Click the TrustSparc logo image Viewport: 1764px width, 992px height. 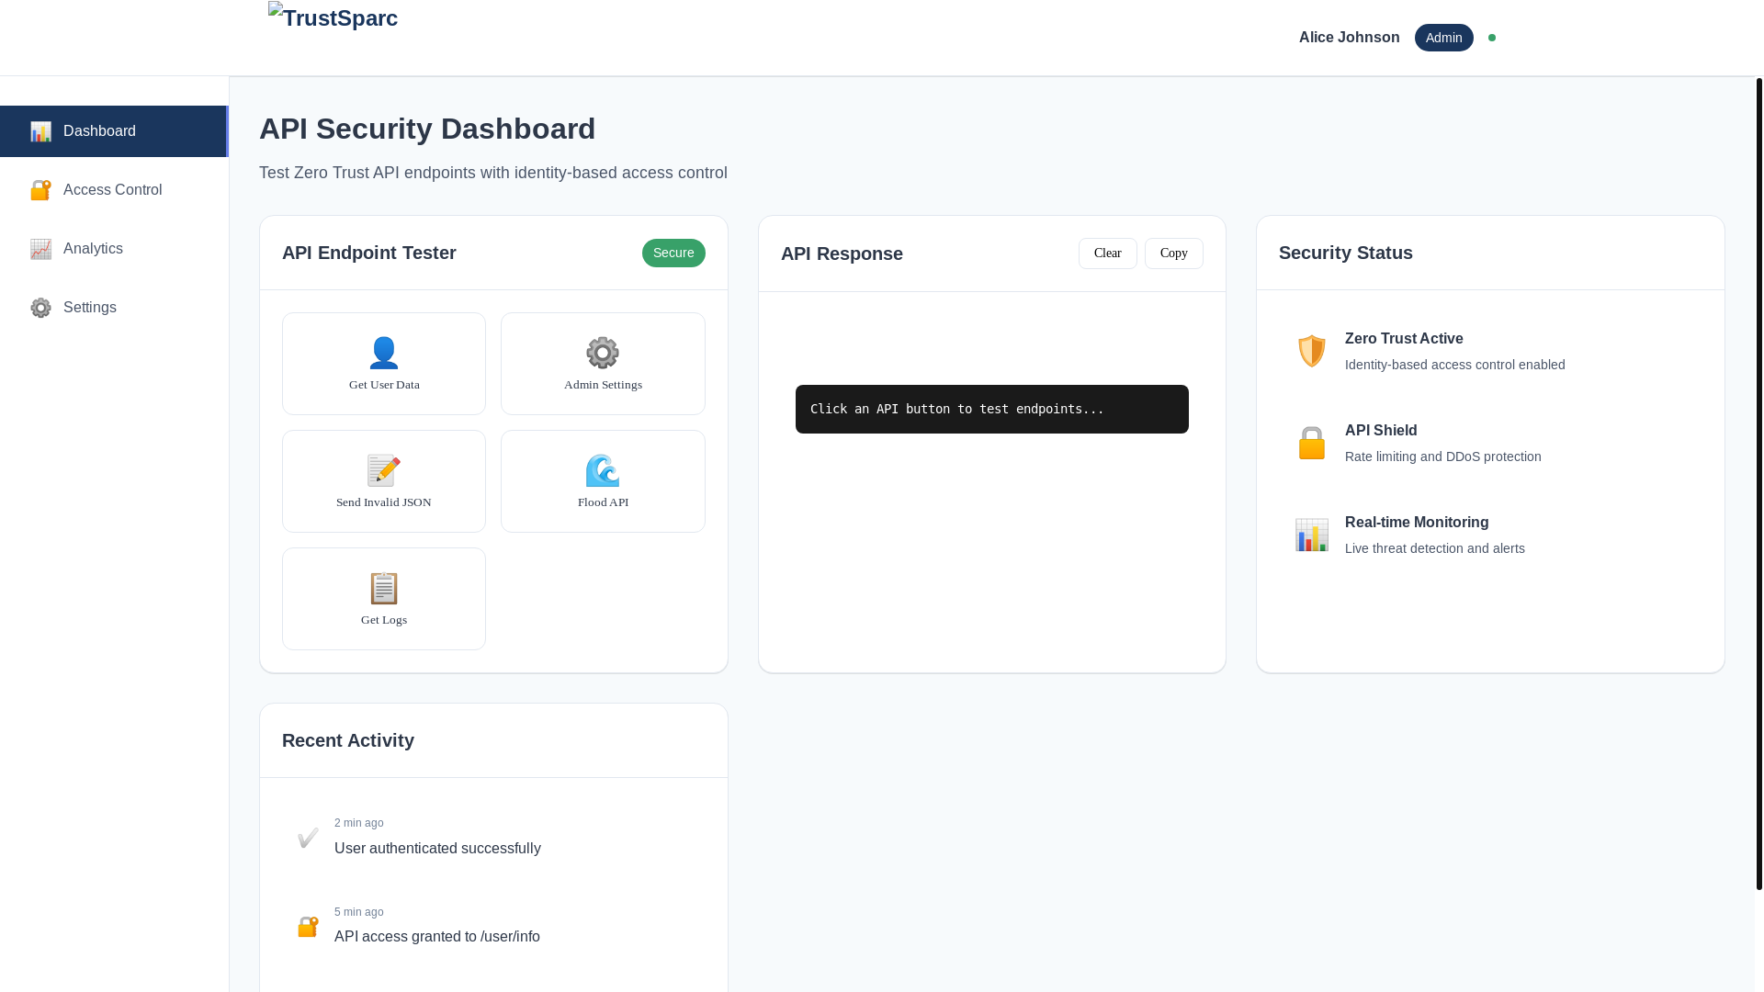(333, 17)
